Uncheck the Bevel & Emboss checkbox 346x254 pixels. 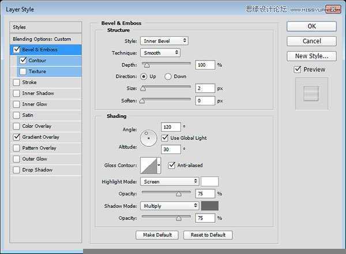point(17,50)
